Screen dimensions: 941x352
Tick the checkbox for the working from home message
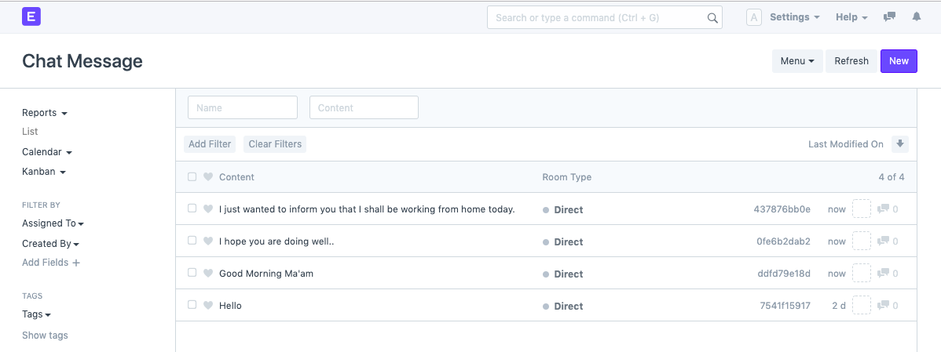click(x=192, y=209)
